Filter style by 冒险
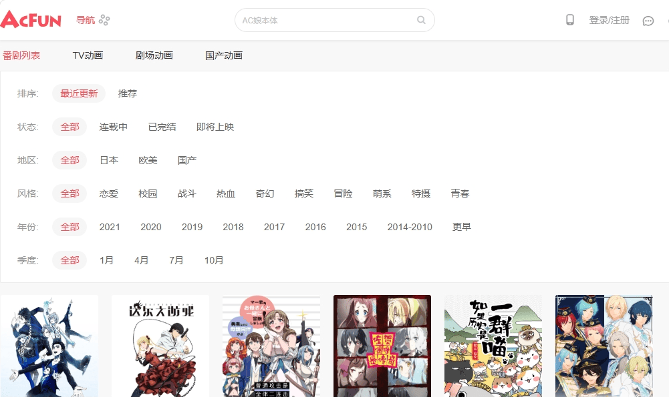The image size is (669, 397). click(343, 193)
